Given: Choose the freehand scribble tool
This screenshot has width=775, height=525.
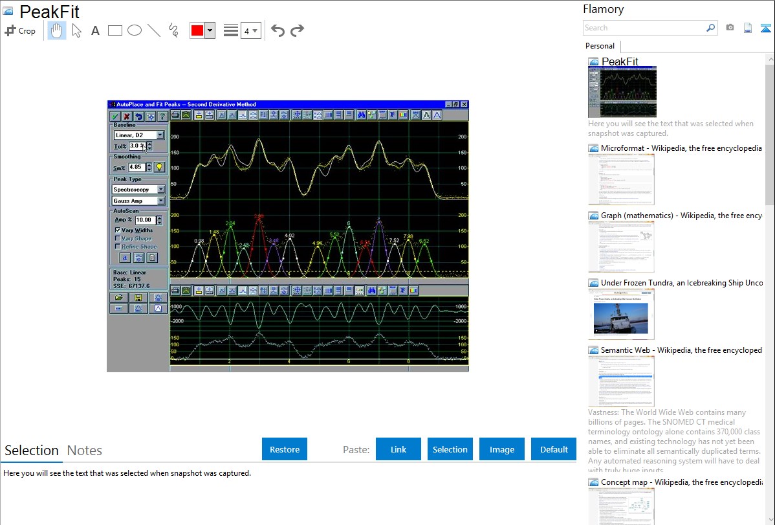Looking at the screenshot, I should coord(173,30).
